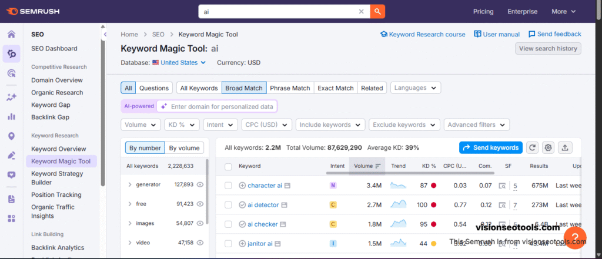
Task: Open SERP view icon next to character ai
Action: point(287,186)
